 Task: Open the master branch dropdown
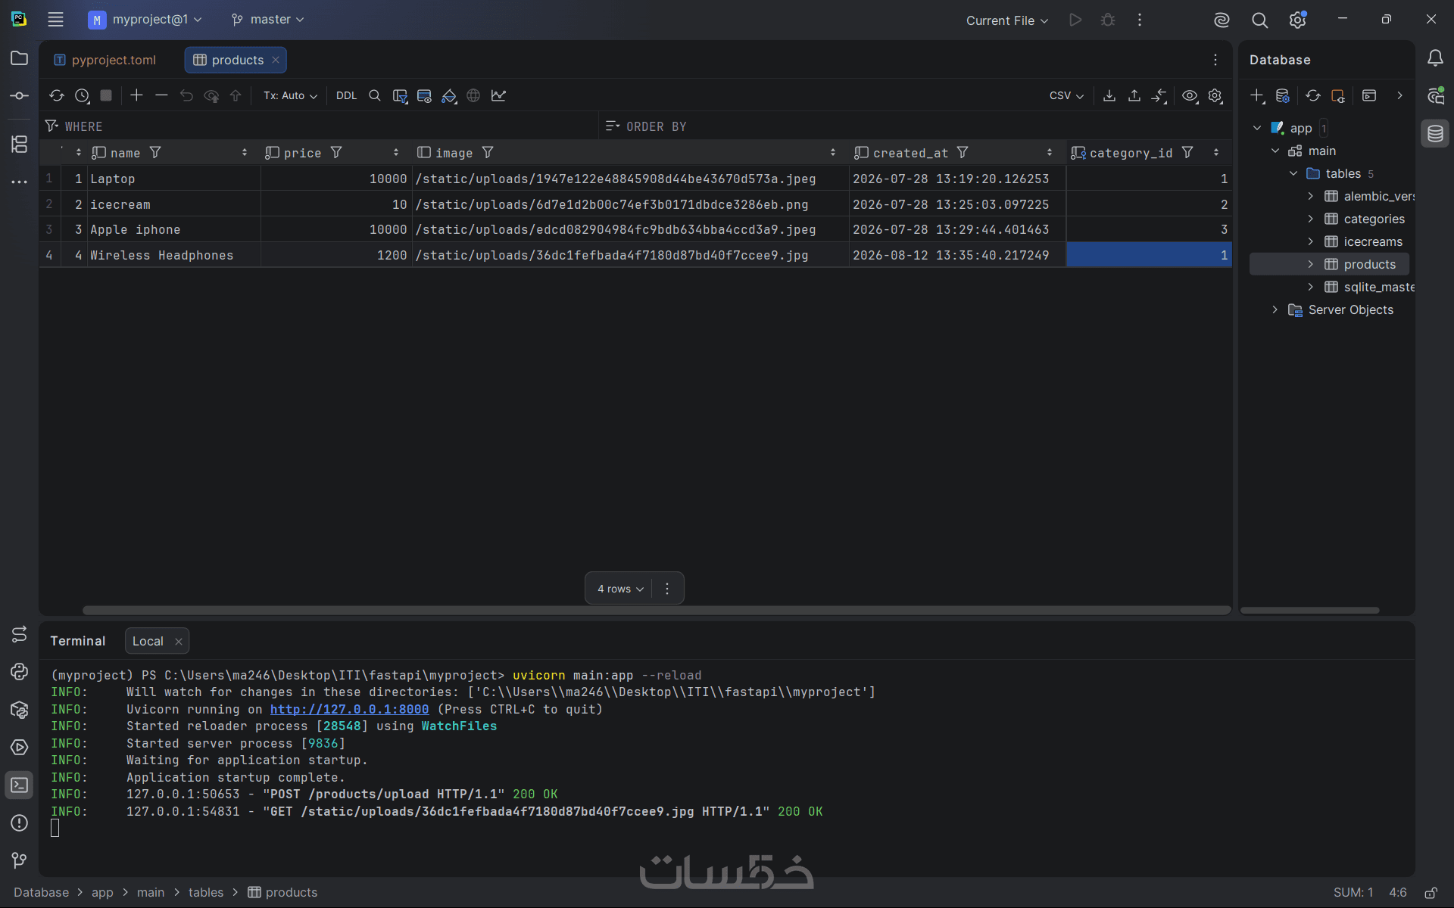(268, 20)
